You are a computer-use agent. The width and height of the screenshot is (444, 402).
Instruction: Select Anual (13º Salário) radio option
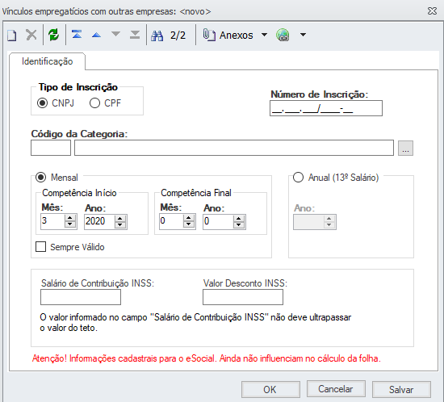point(298,178)
